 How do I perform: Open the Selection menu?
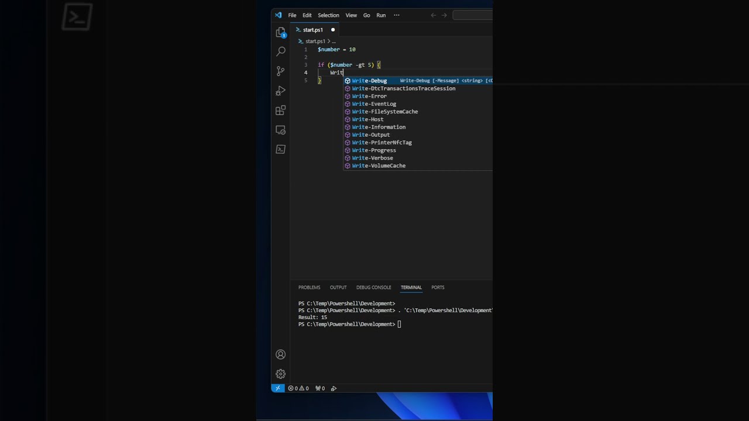tap(328, 15)
